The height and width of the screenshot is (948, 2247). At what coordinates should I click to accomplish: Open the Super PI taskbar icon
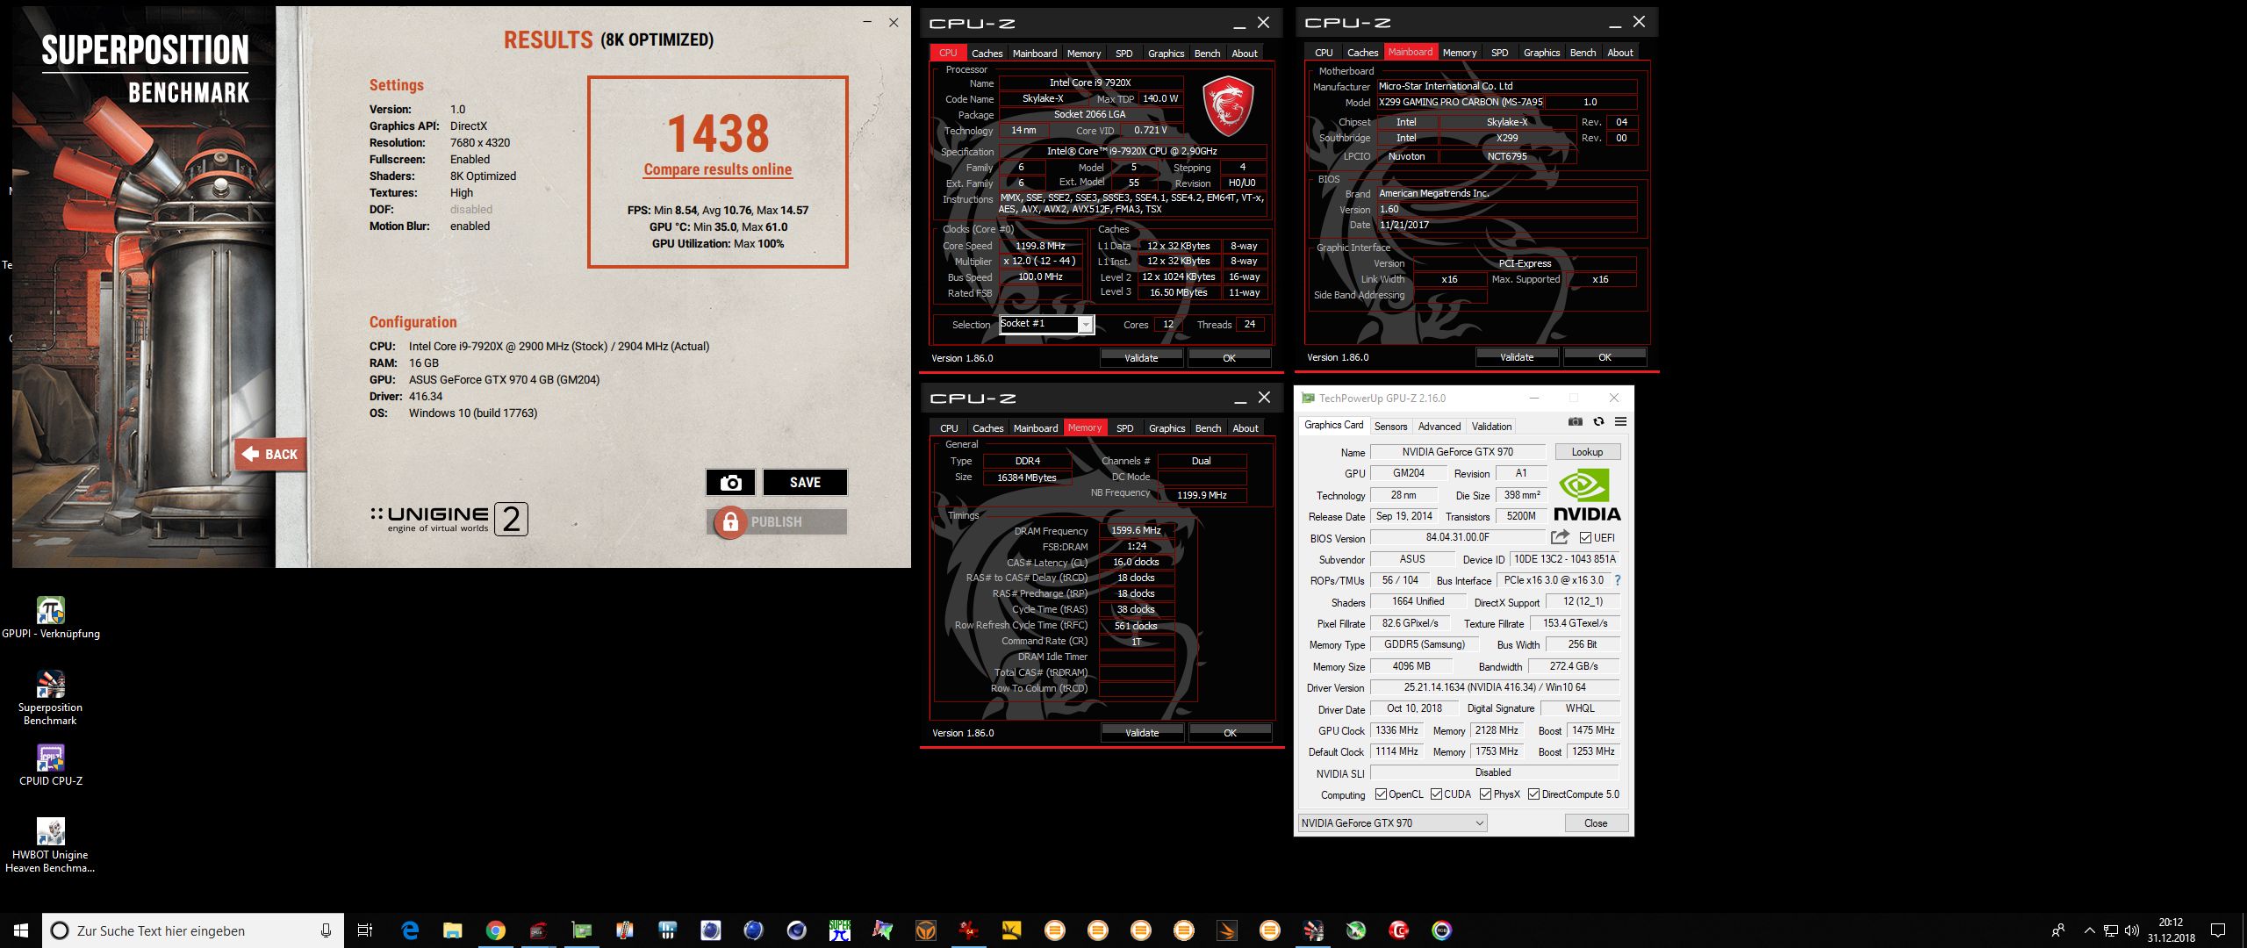pyautogui.click(x=840, y=930)
